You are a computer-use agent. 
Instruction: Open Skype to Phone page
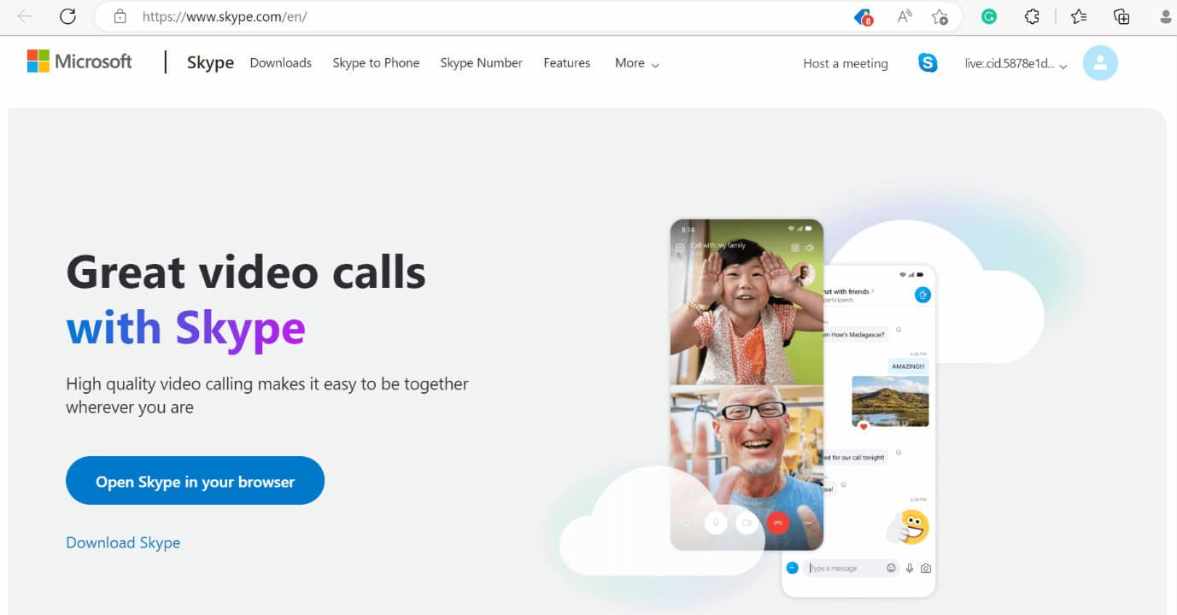[376, 63]
